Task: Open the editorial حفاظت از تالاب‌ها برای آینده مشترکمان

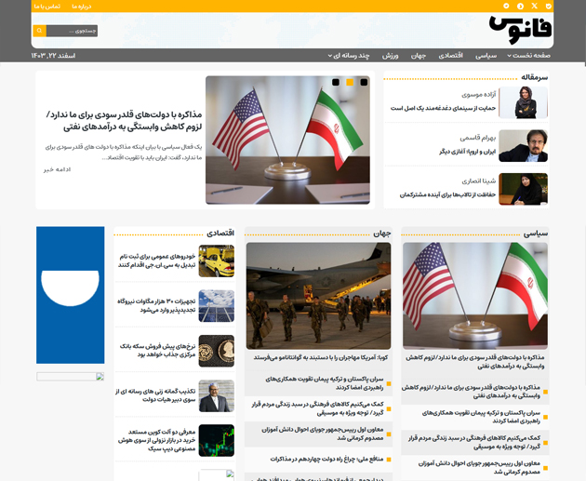Action: click(x=447, y=194)
